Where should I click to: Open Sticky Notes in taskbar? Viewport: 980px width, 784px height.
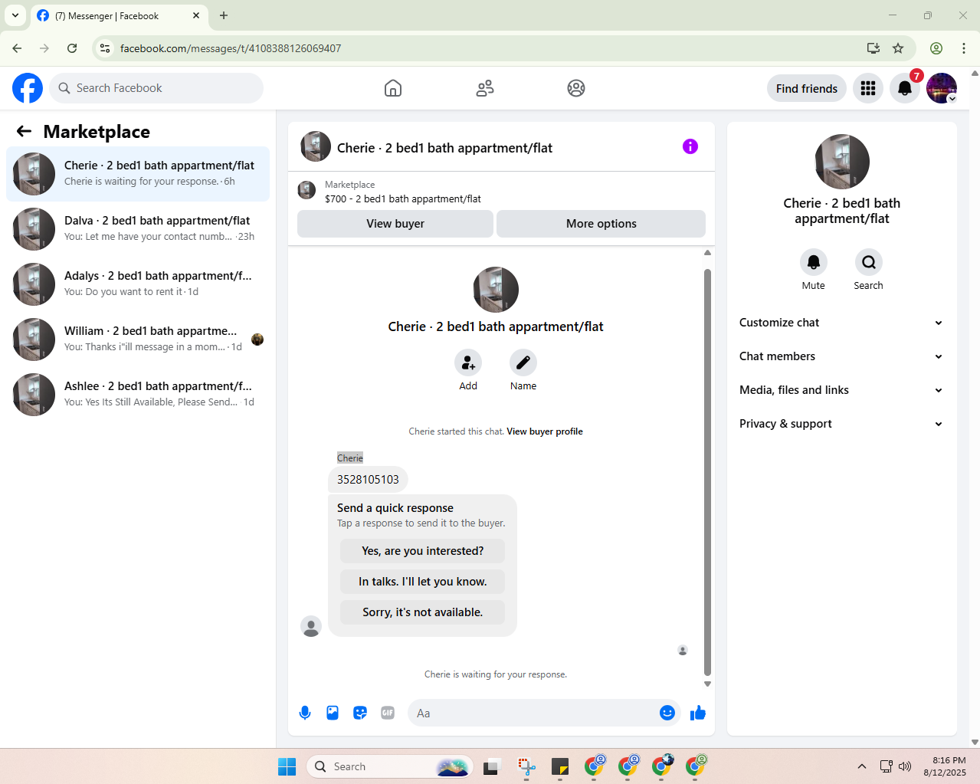click(x=560, y=766)
